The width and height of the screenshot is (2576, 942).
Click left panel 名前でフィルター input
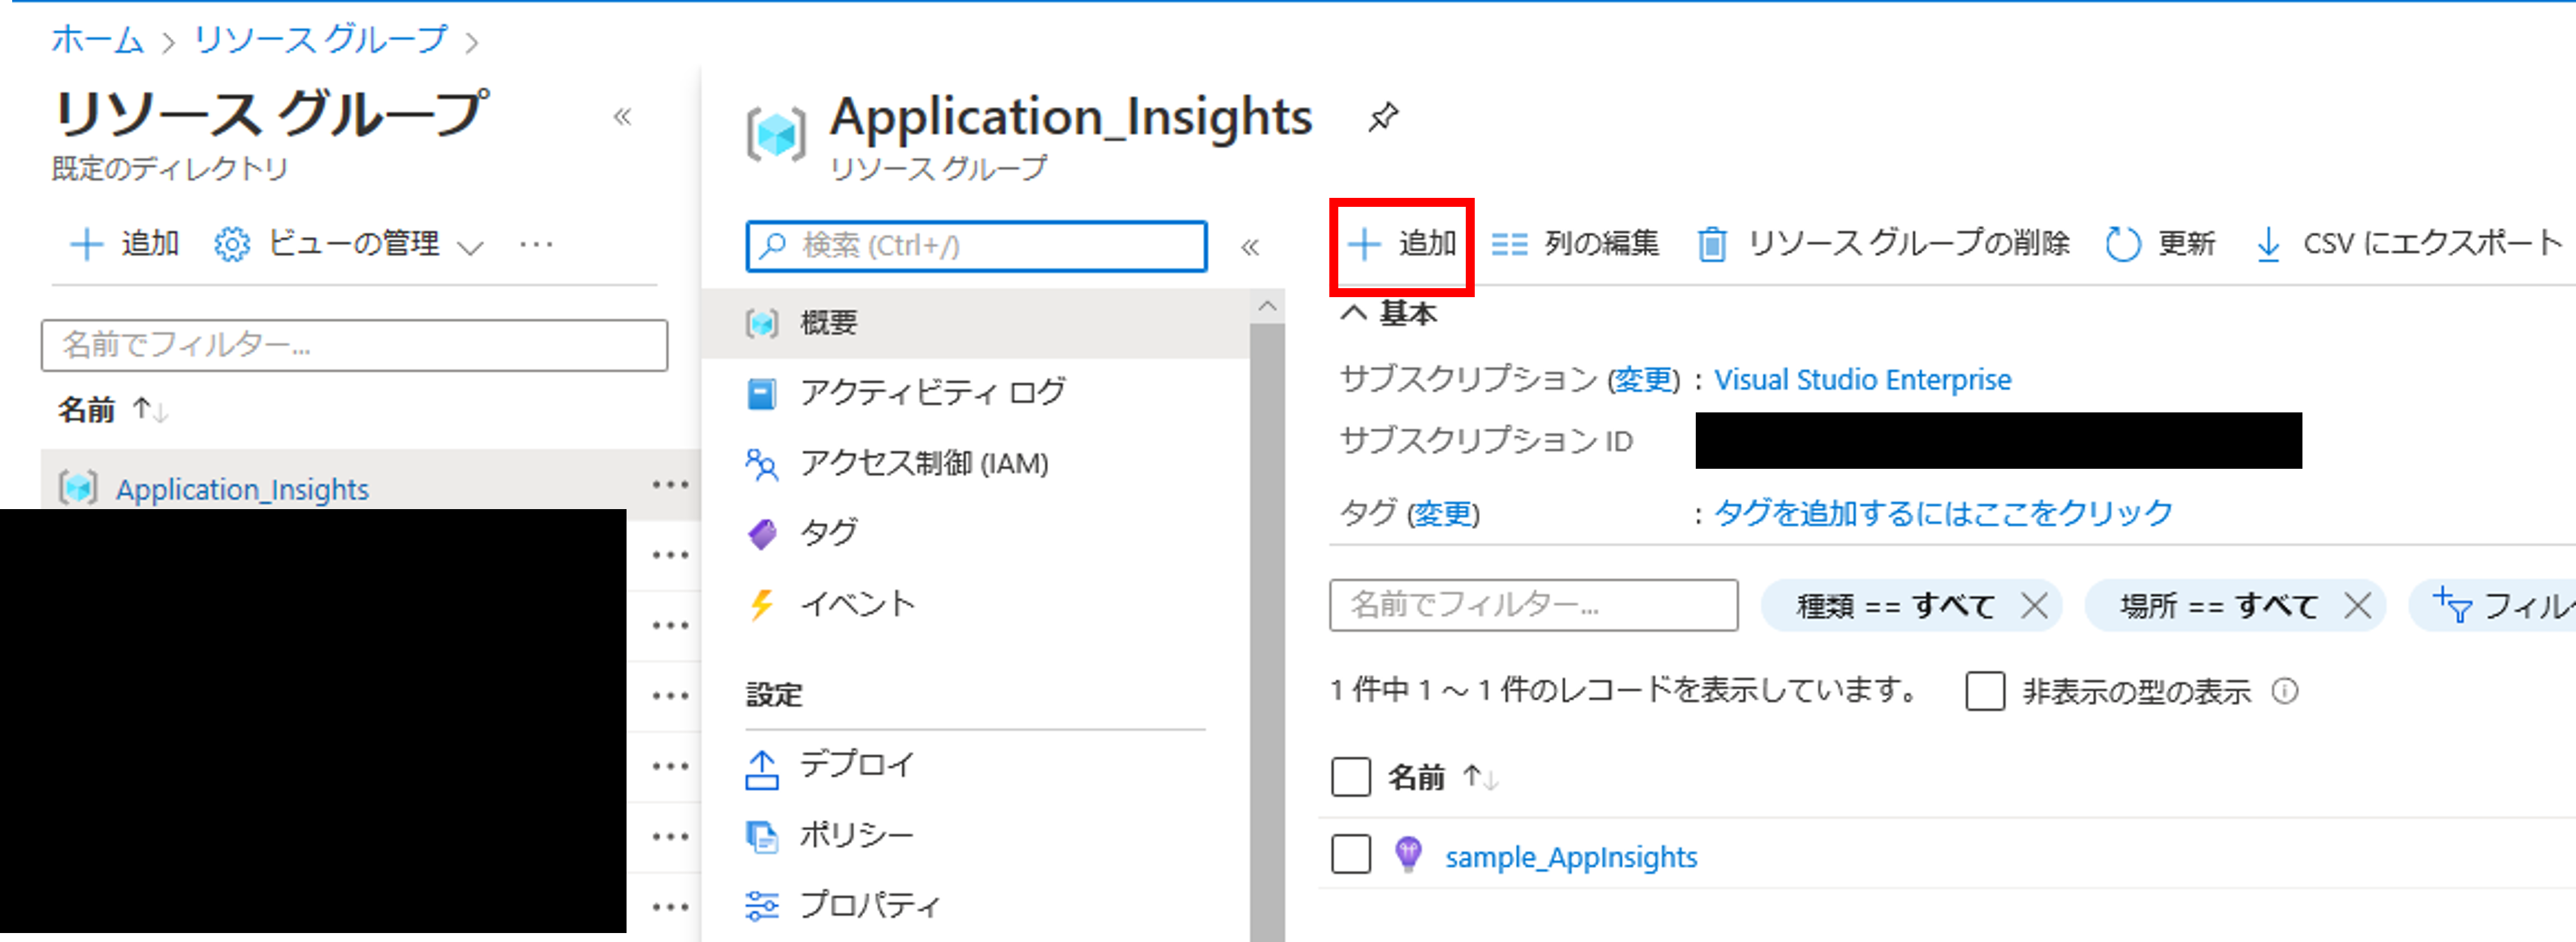(354, 345)
